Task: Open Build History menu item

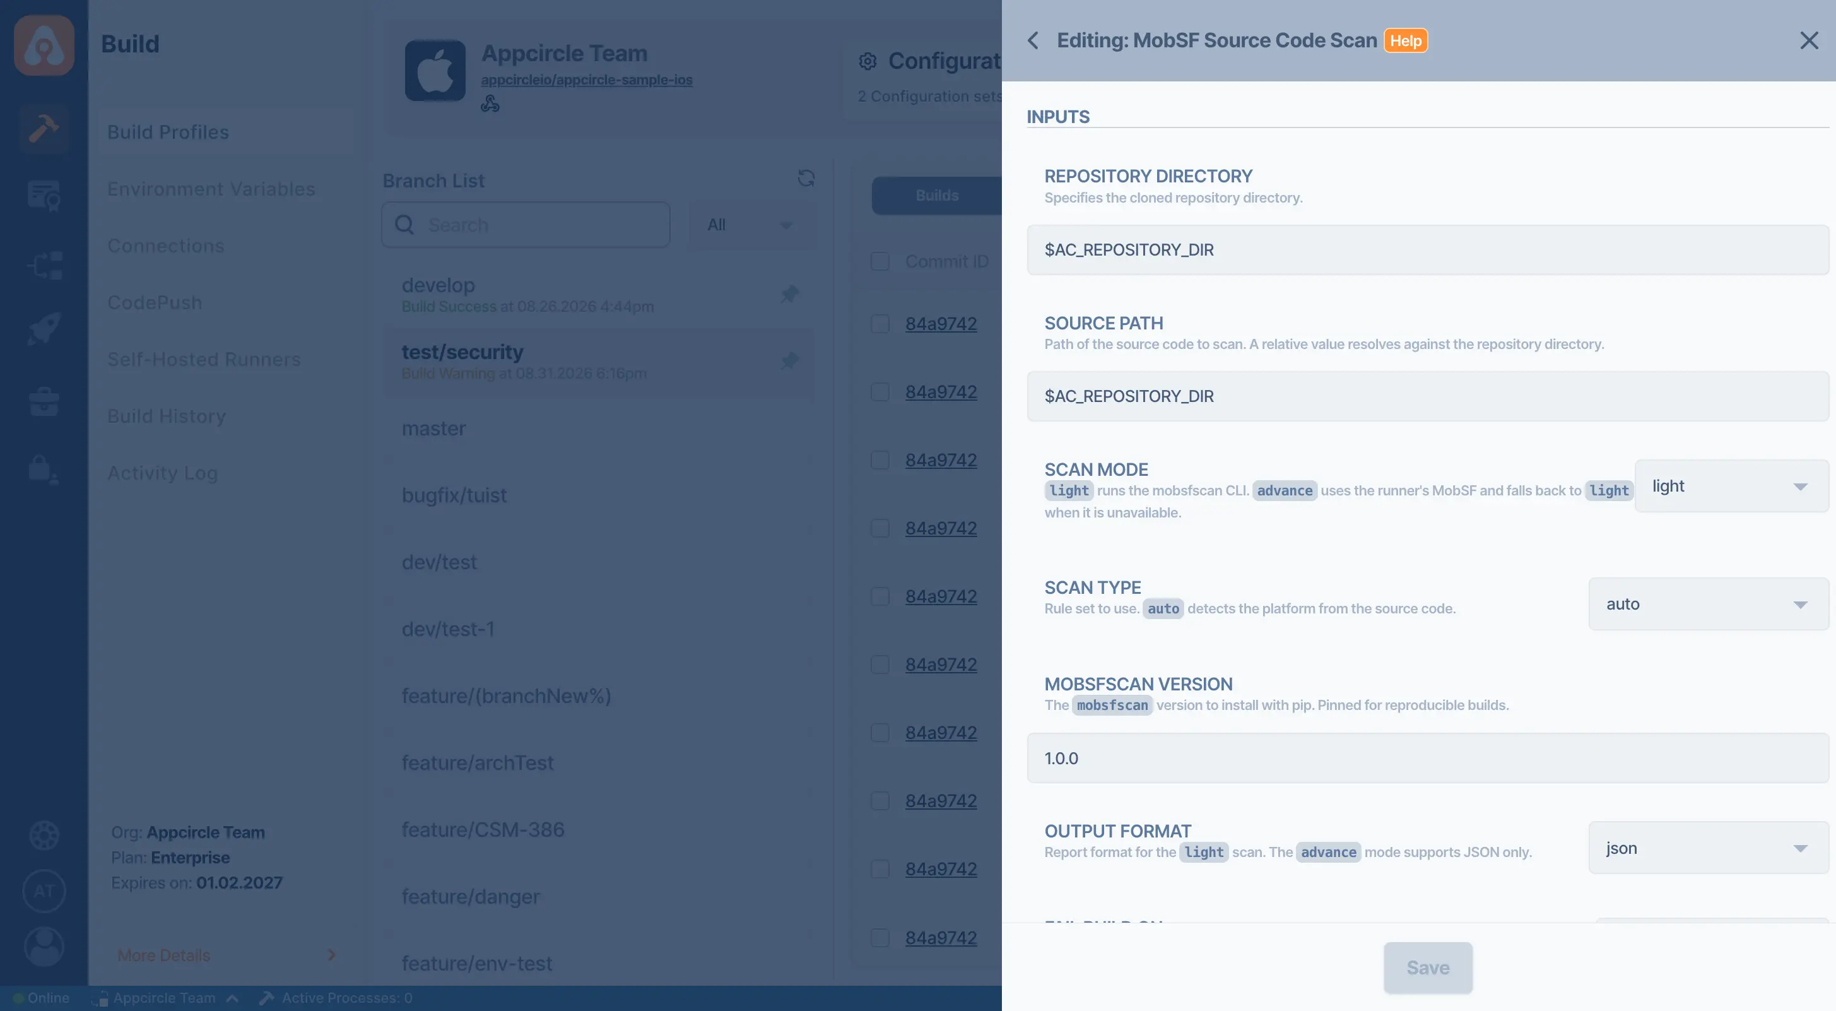Action: pos(167,417)
